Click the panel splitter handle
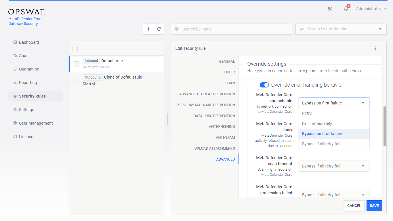393x221 pixels. (x=167, y=119)
